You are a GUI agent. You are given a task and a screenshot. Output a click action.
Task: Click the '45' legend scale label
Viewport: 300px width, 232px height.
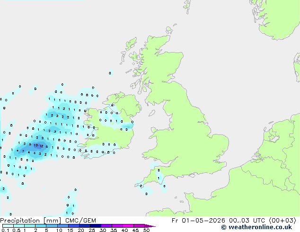(135, 230)
